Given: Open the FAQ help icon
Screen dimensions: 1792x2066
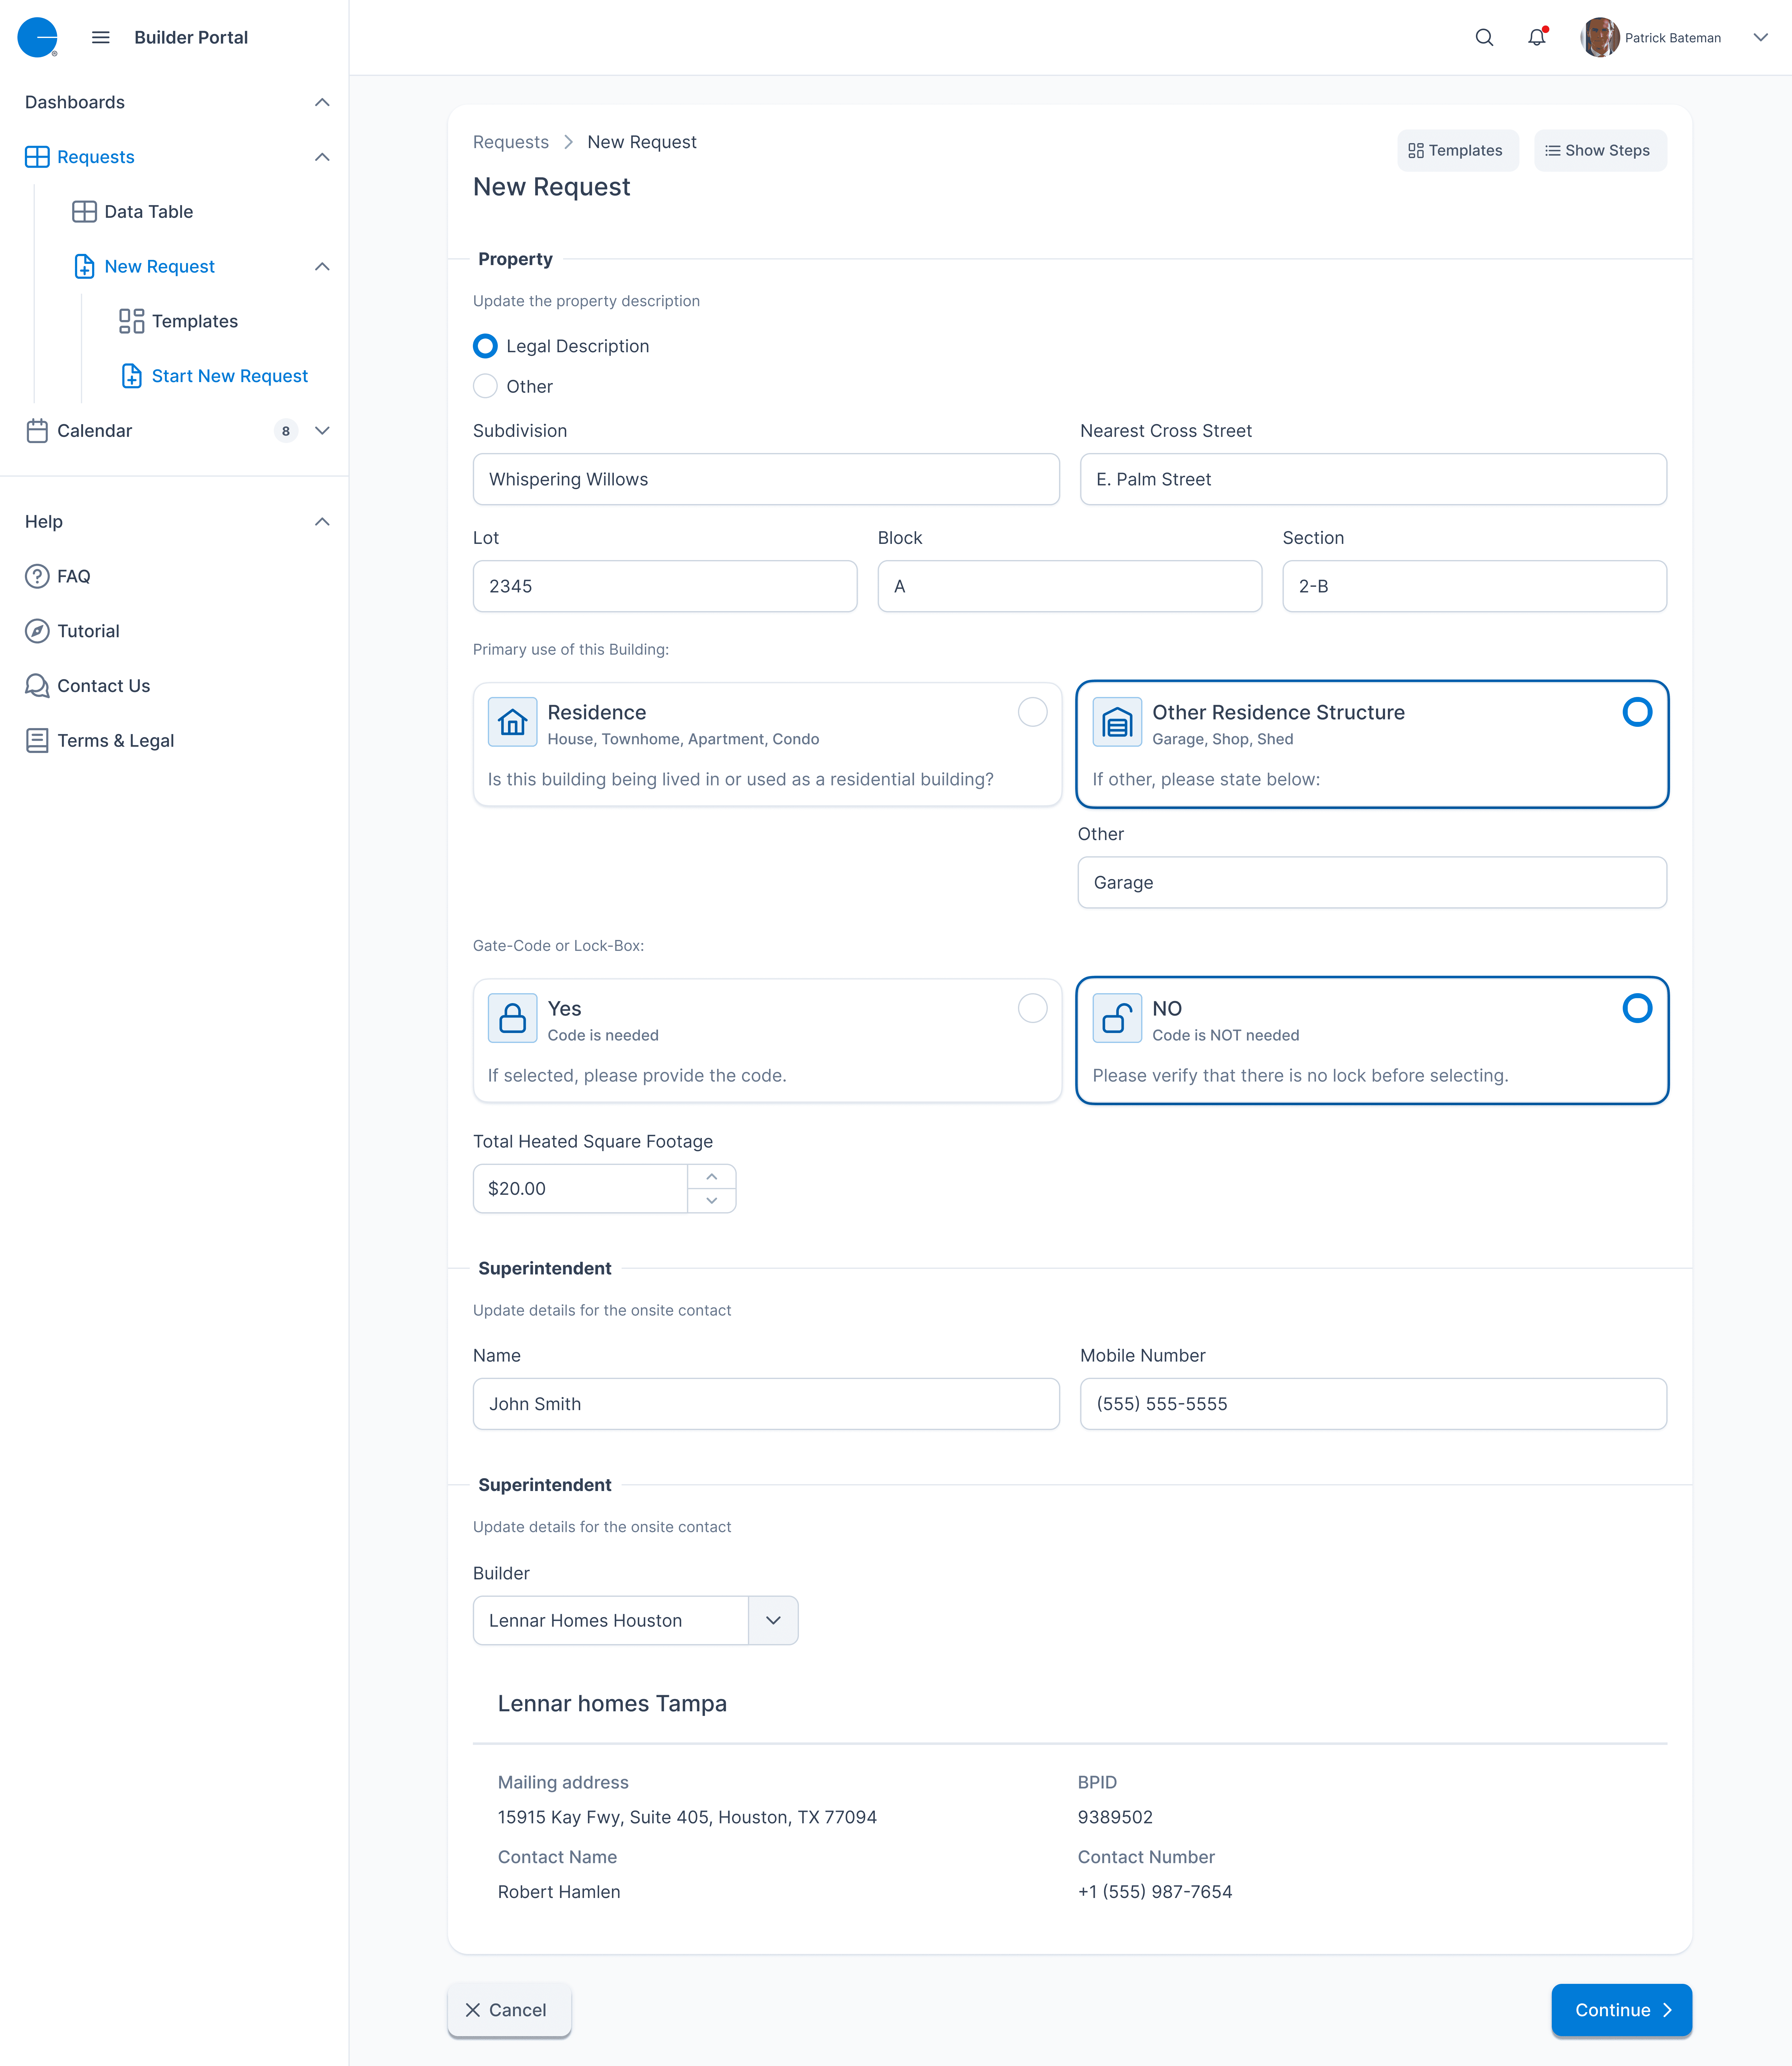Looking at the screenshot, I should click(x=37, y=576).
